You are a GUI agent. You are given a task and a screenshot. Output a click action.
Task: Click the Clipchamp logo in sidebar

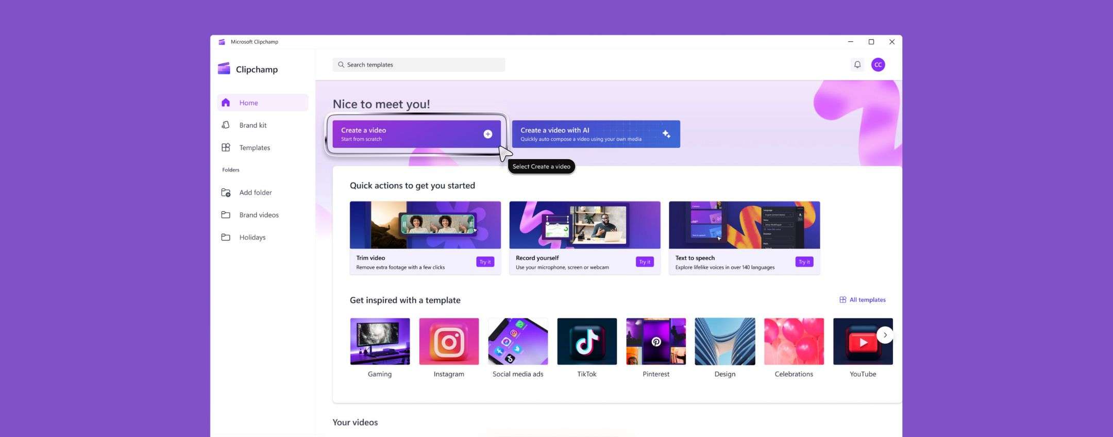coord(224,69)
